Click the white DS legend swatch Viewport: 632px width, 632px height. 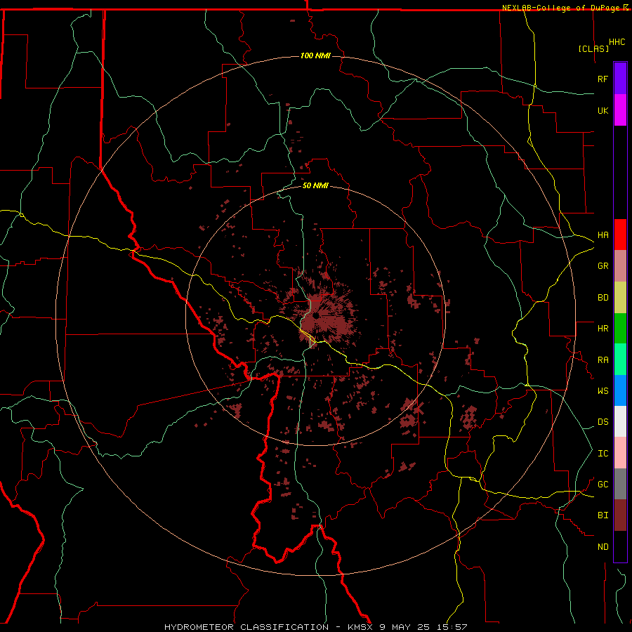[x=620, y=421]
